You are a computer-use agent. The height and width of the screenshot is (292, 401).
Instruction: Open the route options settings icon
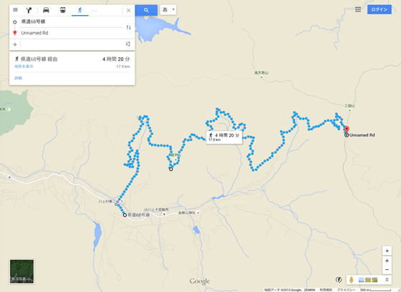[128, 44]
